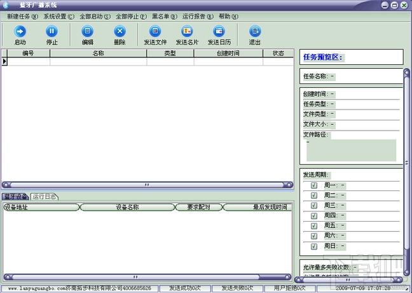Viewport: 412px width, 293px height.
Task: Click the task list horizontal scrollbar
Action: click(147, 185)
